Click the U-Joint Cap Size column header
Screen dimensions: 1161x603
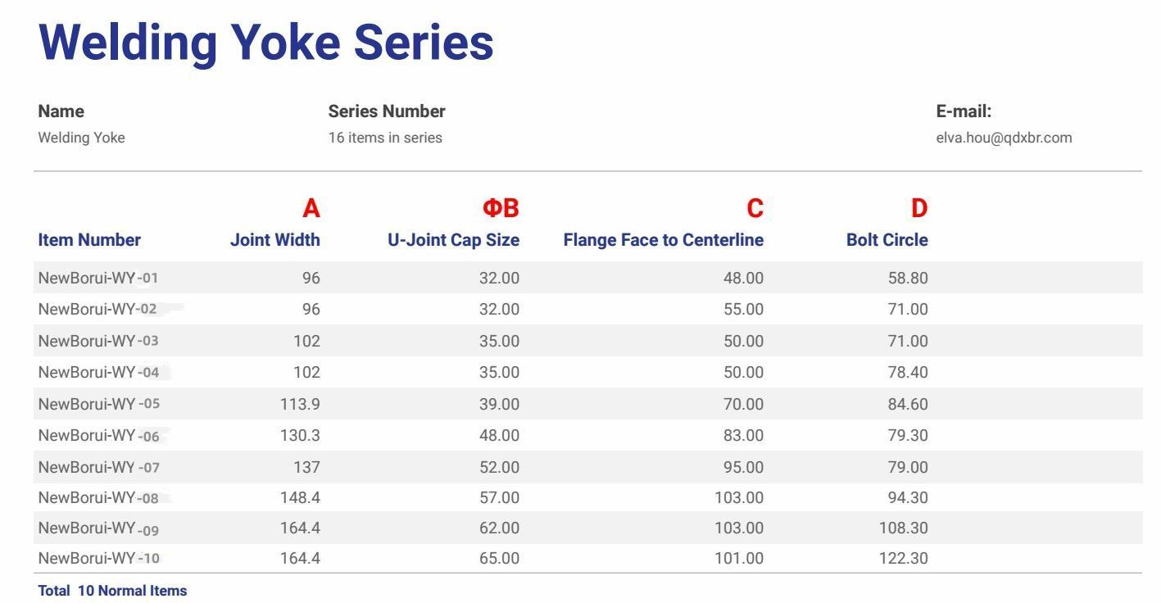[x=454, y=240]
